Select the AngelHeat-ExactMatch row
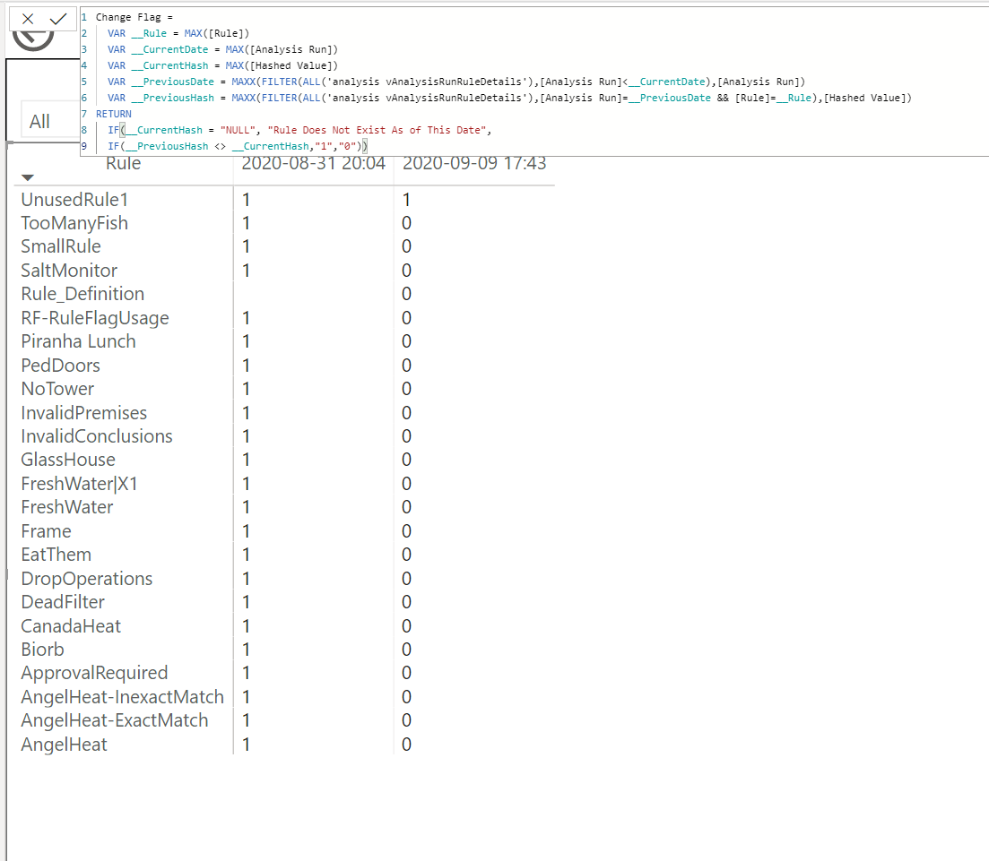The image size is (989, 861). [284, 720]
